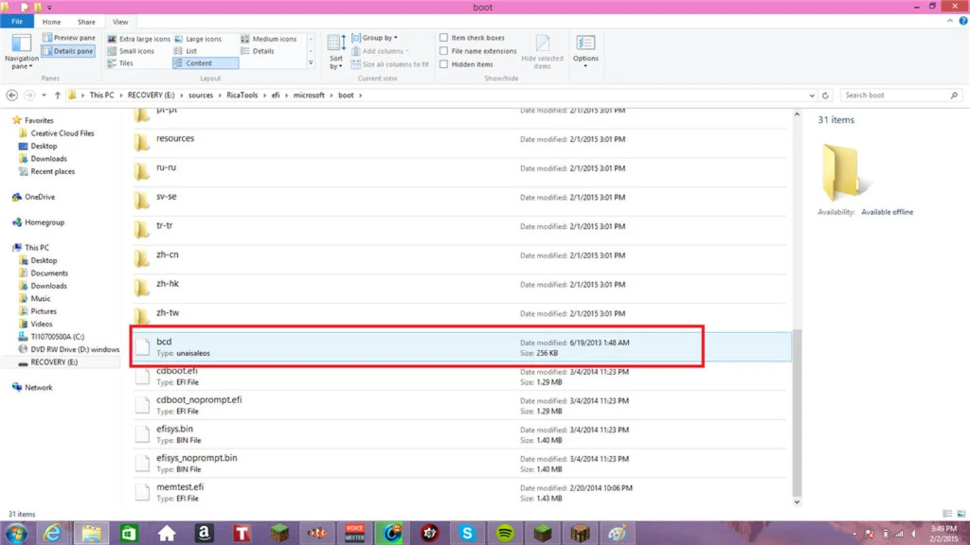Open the Navigation pane menu
970x545 pixels.
22,52
